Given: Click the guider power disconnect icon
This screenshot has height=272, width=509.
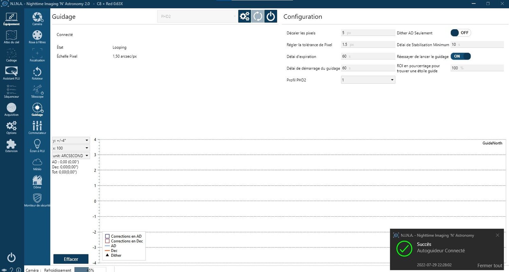Looking at the screenshot, I should [x=270, y=16].
